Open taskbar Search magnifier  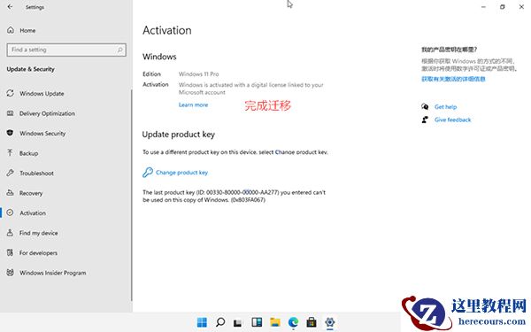coord(220,322)
